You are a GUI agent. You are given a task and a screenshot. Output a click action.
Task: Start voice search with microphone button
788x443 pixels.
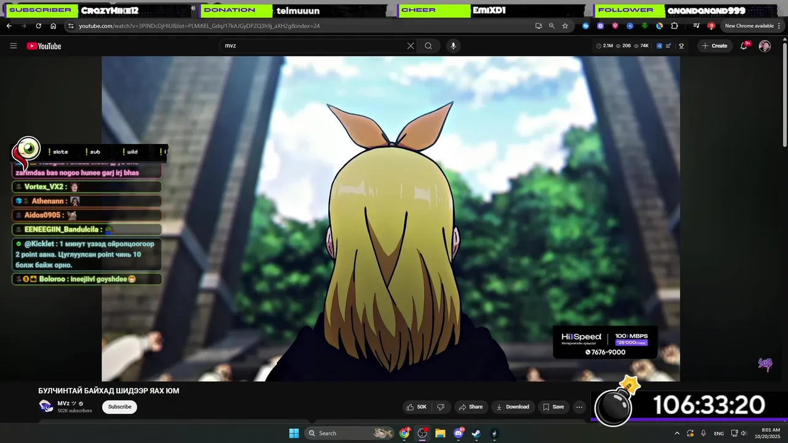click(x=453, y=46)
